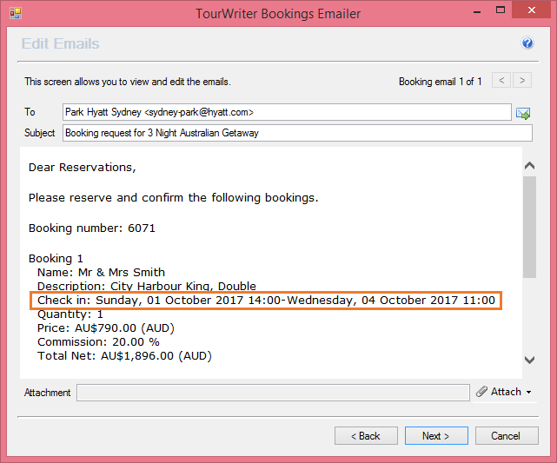The height and width of the screenshot is (463, 557).
Task: Click 'Price: AU$790.00 (AUD)' line
Action: pos(106,328)
